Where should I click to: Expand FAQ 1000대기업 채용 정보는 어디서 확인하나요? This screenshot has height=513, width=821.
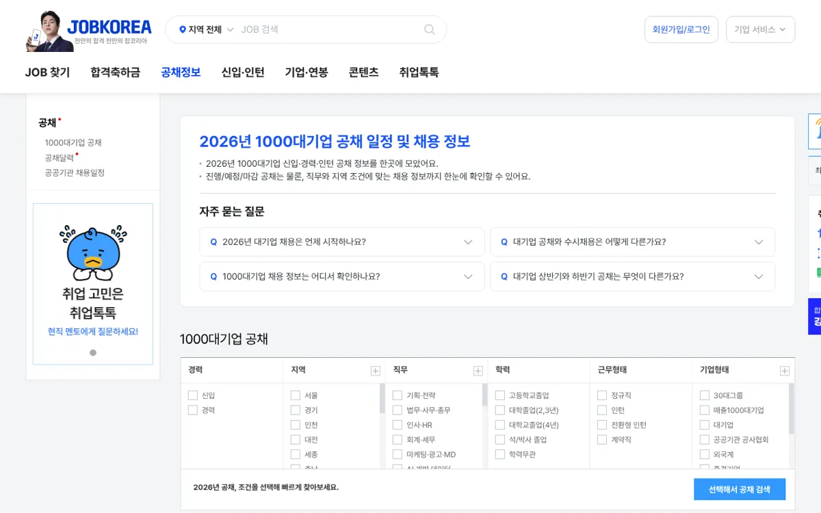point(342,276)
